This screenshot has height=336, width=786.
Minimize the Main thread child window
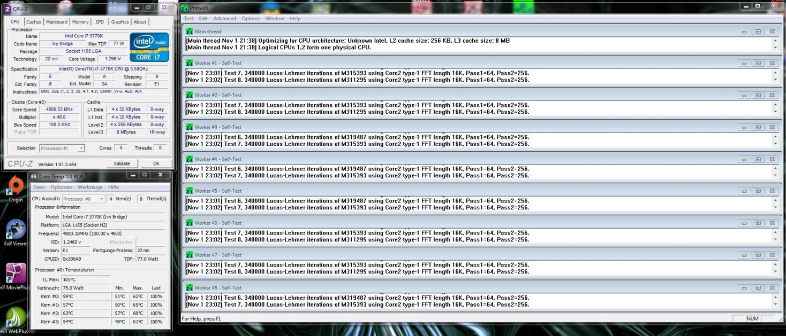(x=745, y=32)
